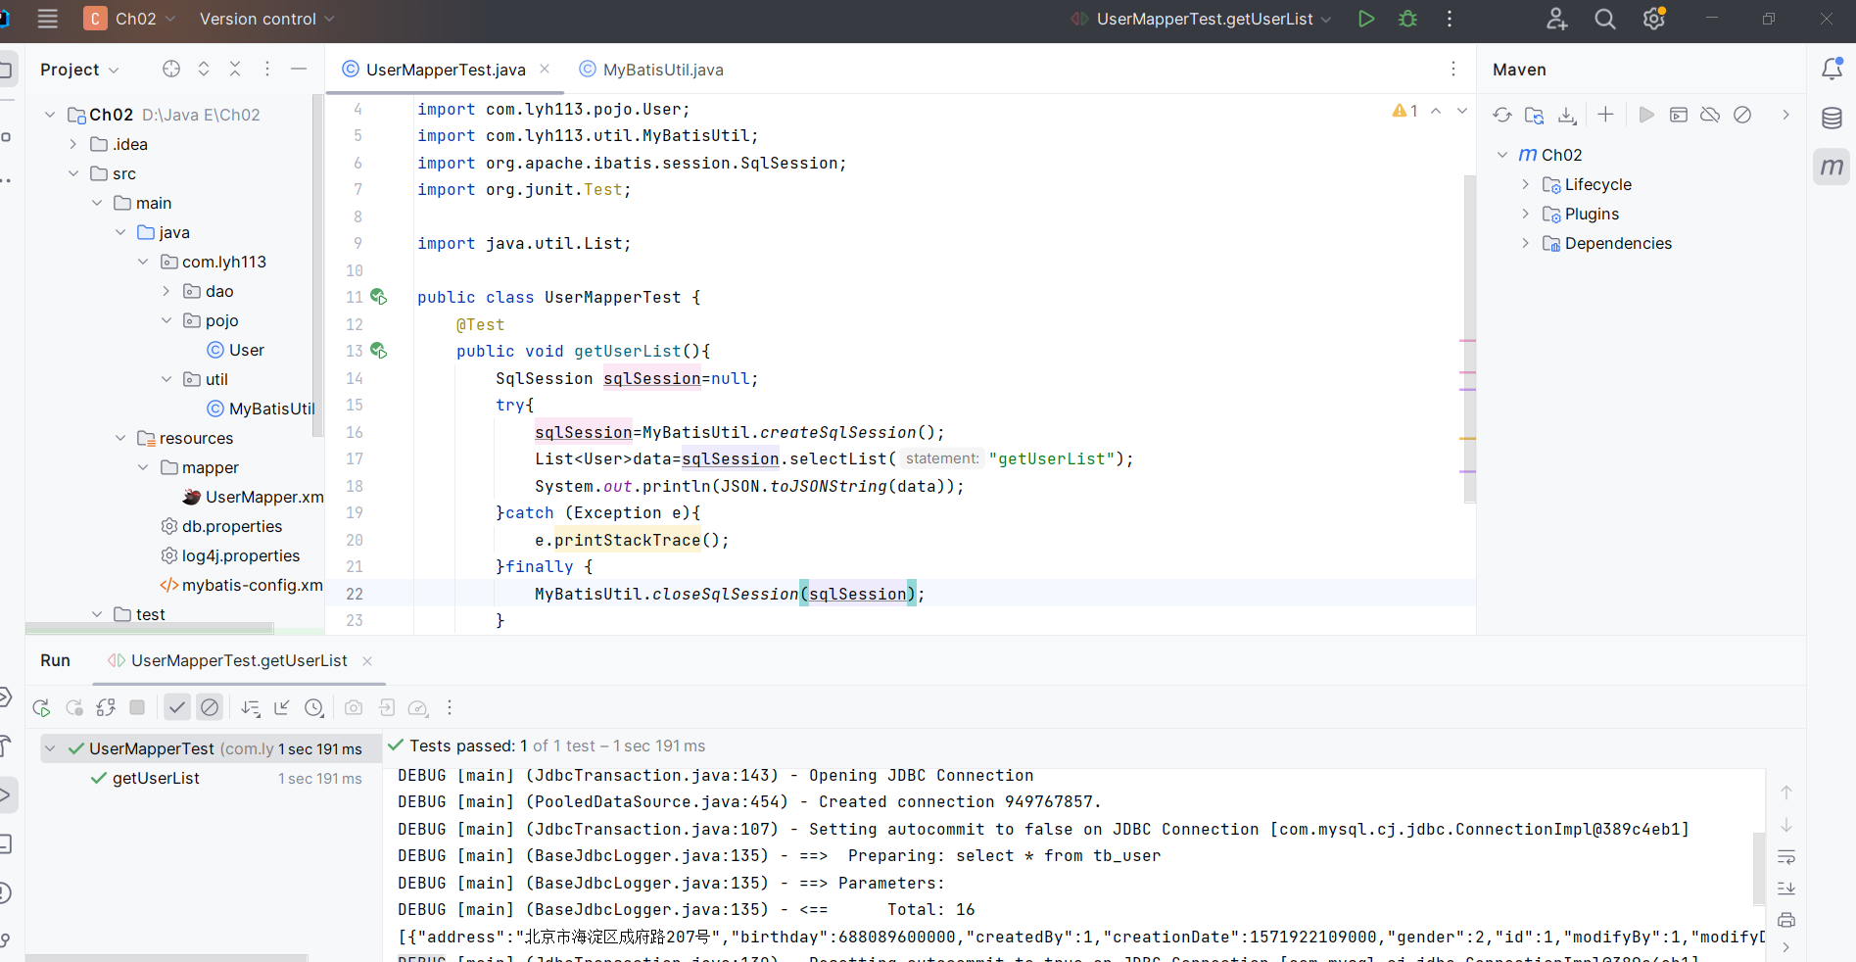Open UserMapper.xml in mapper folder
1856x962 pixels.
coord(253,497)
